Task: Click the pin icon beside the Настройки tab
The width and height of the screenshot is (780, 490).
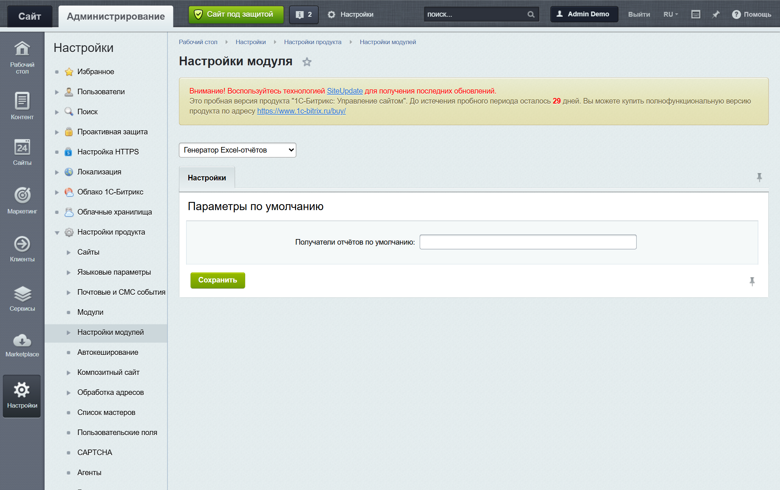Action: click(759, 177)
